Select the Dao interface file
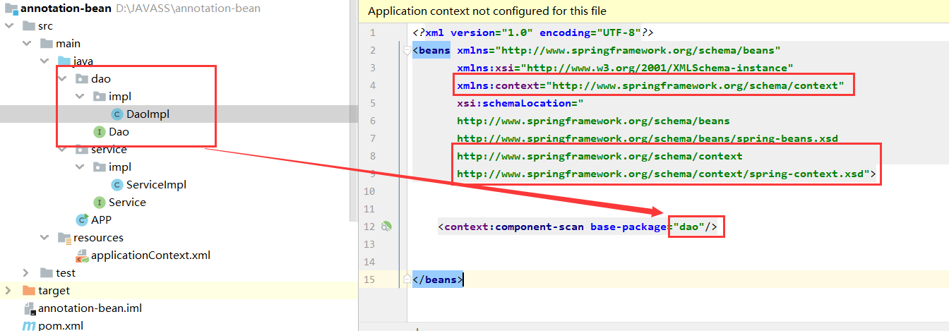The width and height of the screenshot is (949, 331). (x=119, y=132)
